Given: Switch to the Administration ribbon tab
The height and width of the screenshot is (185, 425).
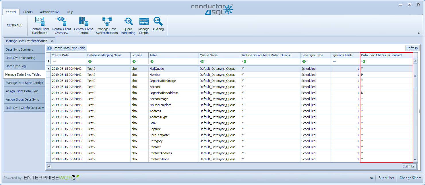Looking at the screenshot, I should pos(50,12).
